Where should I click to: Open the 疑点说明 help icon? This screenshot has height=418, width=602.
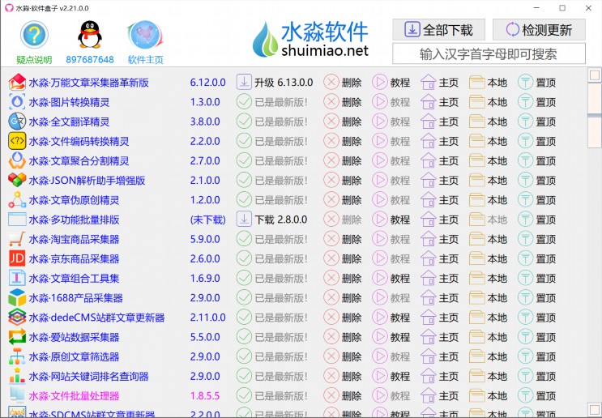(x=34, y=35)
